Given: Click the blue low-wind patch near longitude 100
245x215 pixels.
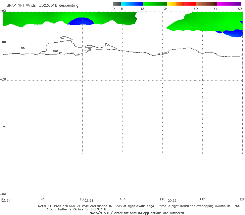Looking at the screenshot, I should coord(81,21).
